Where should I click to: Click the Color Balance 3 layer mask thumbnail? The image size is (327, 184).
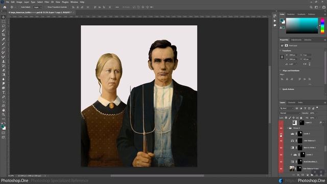pos(300,141)
